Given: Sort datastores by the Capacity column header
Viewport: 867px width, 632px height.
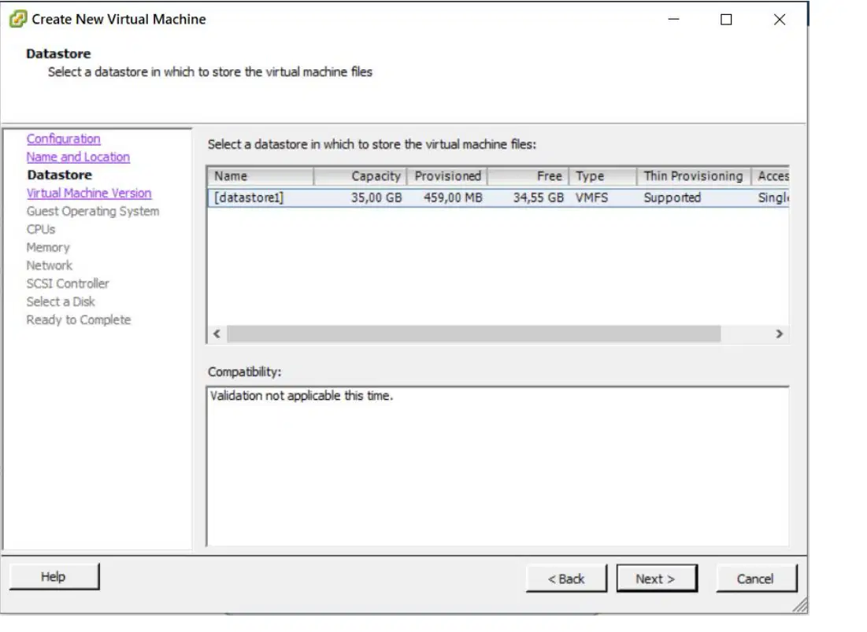Looking at the screenshot, I should click(x=361, y=176).
